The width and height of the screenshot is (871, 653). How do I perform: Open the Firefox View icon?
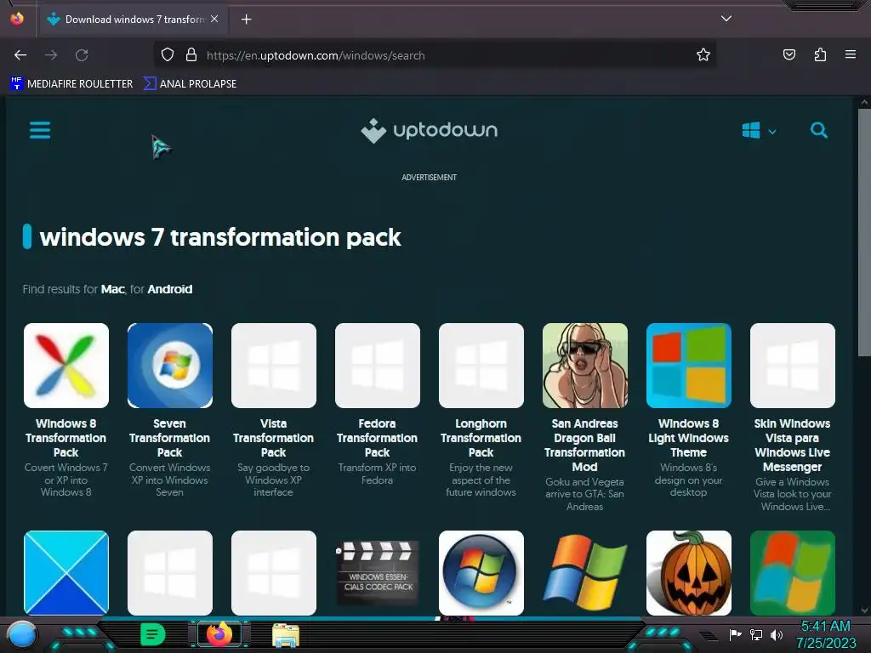[17, 19]
